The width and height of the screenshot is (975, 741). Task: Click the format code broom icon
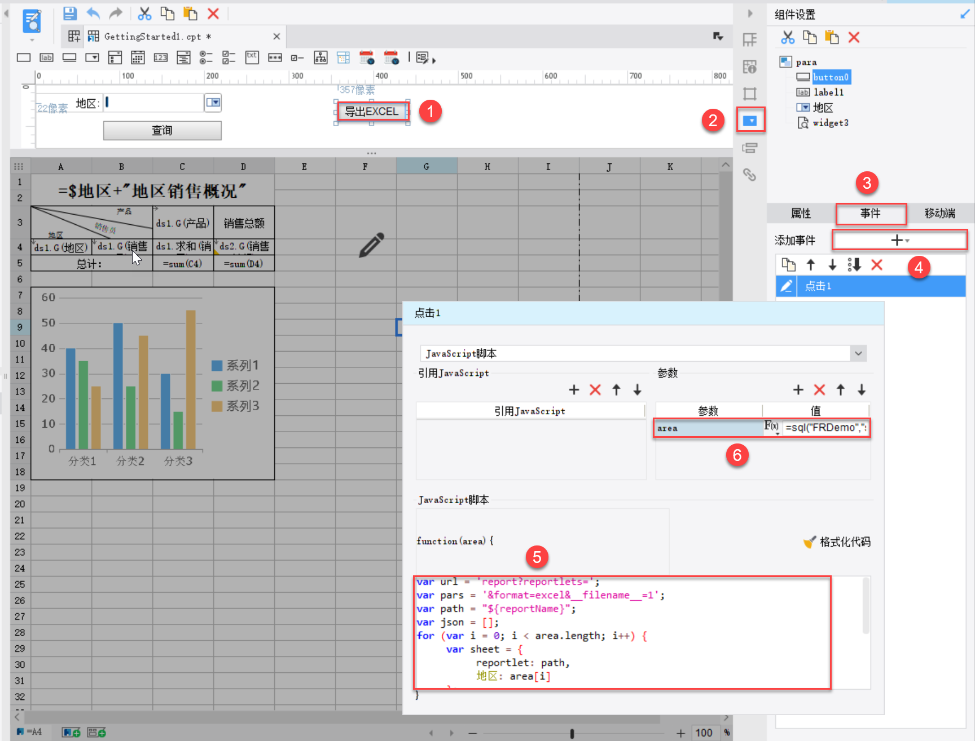[810, 542]
